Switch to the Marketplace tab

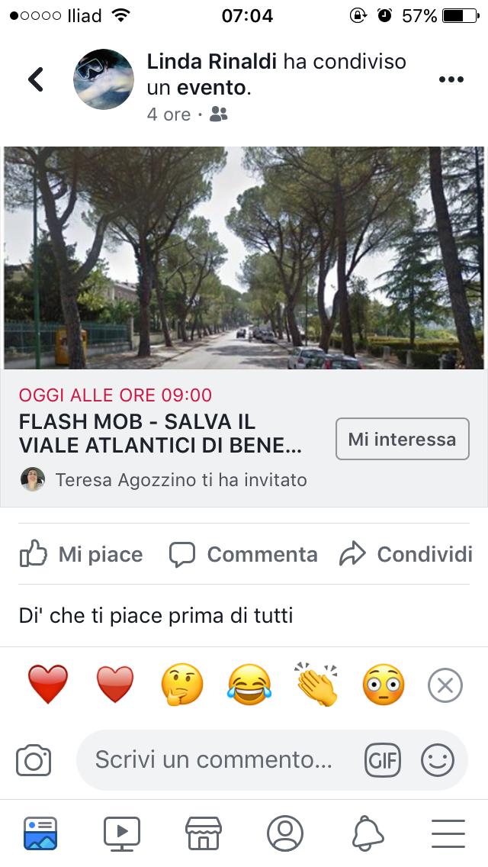point(204,833)
